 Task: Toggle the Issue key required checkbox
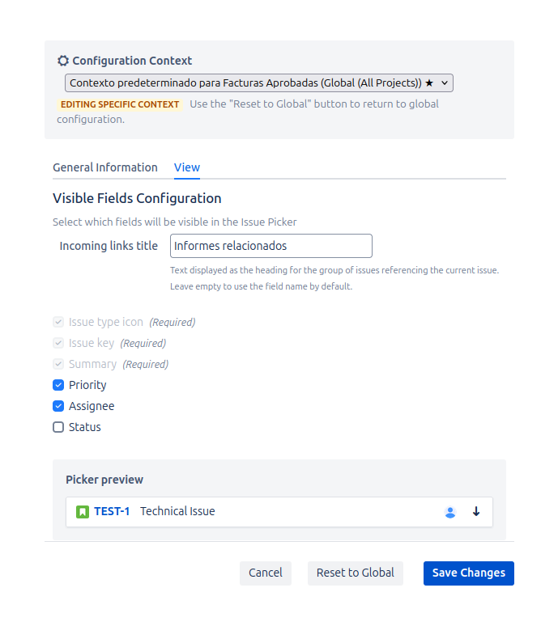pyautogui.click(x=58, y=343)
